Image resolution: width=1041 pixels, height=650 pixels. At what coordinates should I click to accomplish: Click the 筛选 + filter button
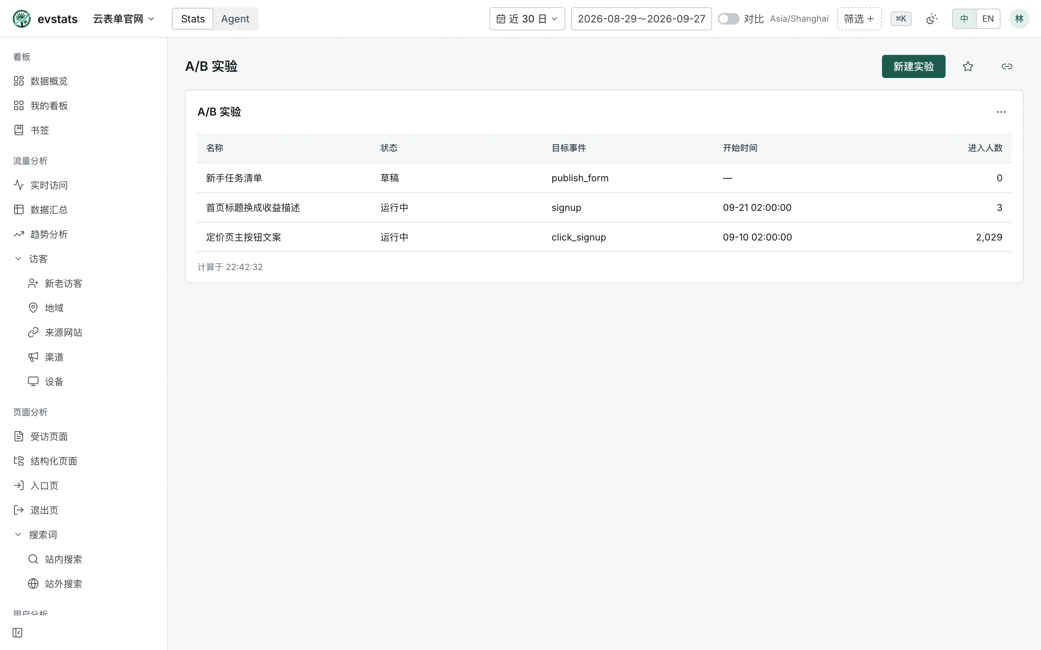pos(859,19)
